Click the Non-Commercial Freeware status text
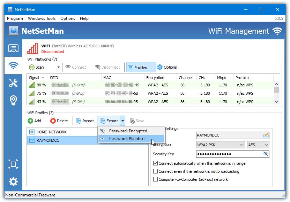290x202 pixels. [x=30, y=195]
